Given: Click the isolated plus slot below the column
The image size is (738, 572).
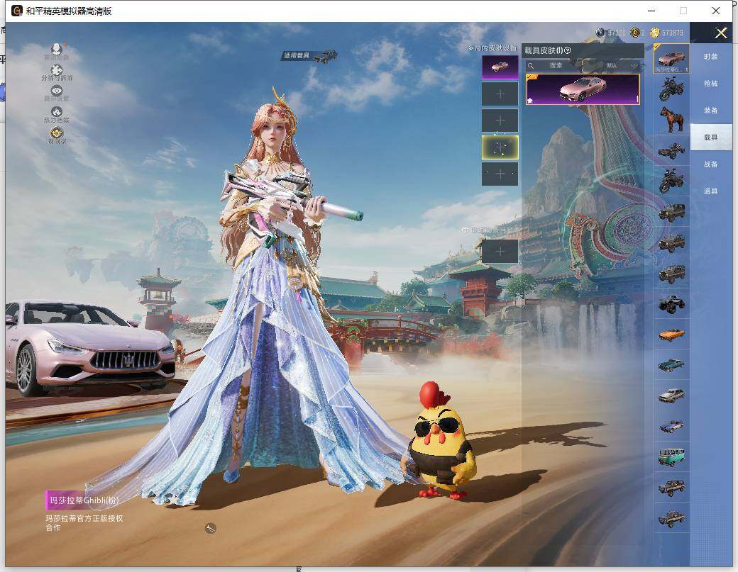Looking at the screenshot, I should 500,252.
